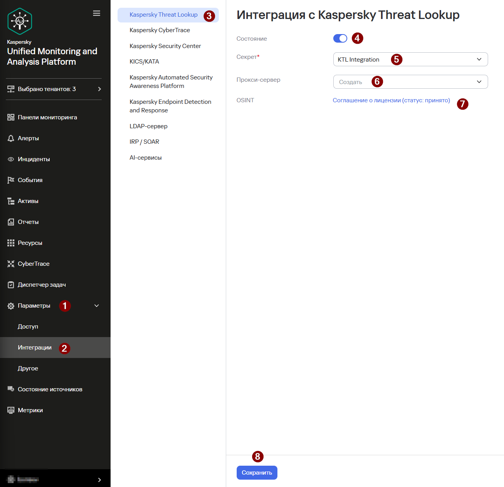This screenshot has height=487, width=504.
Task: Open the Kaspersky Security Center integration
Action: 165,46
